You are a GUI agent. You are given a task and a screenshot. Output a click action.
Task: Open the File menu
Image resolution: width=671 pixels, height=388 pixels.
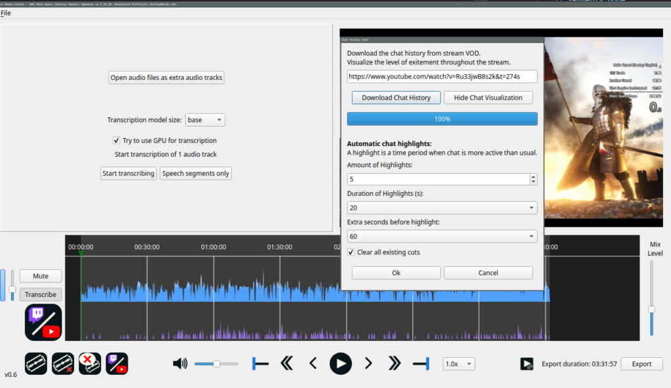point(6,13)
